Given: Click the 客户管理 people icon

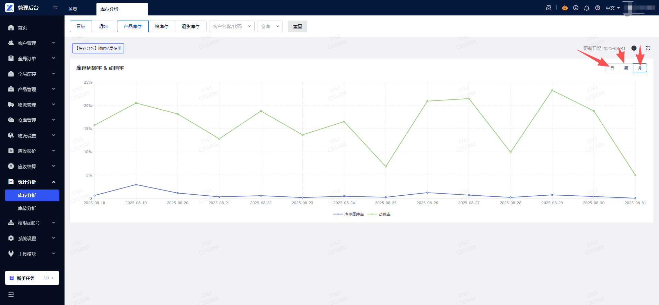Looking at the screenshot, I should 11,43.
